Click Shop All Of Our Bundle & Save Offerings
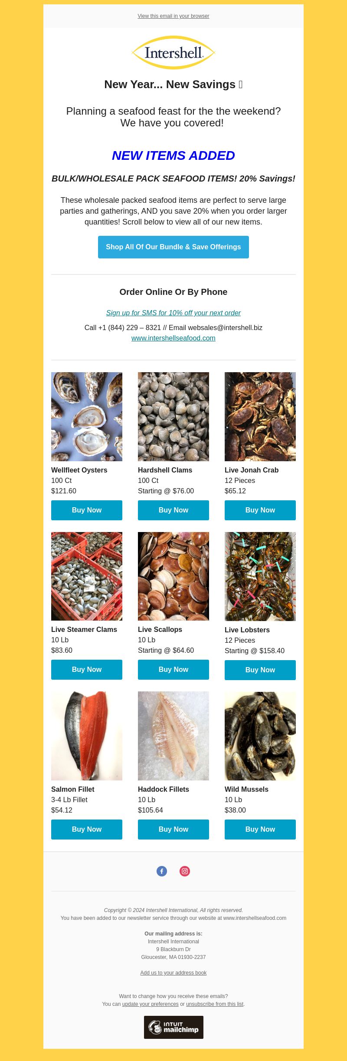 [x=173, y=247]
